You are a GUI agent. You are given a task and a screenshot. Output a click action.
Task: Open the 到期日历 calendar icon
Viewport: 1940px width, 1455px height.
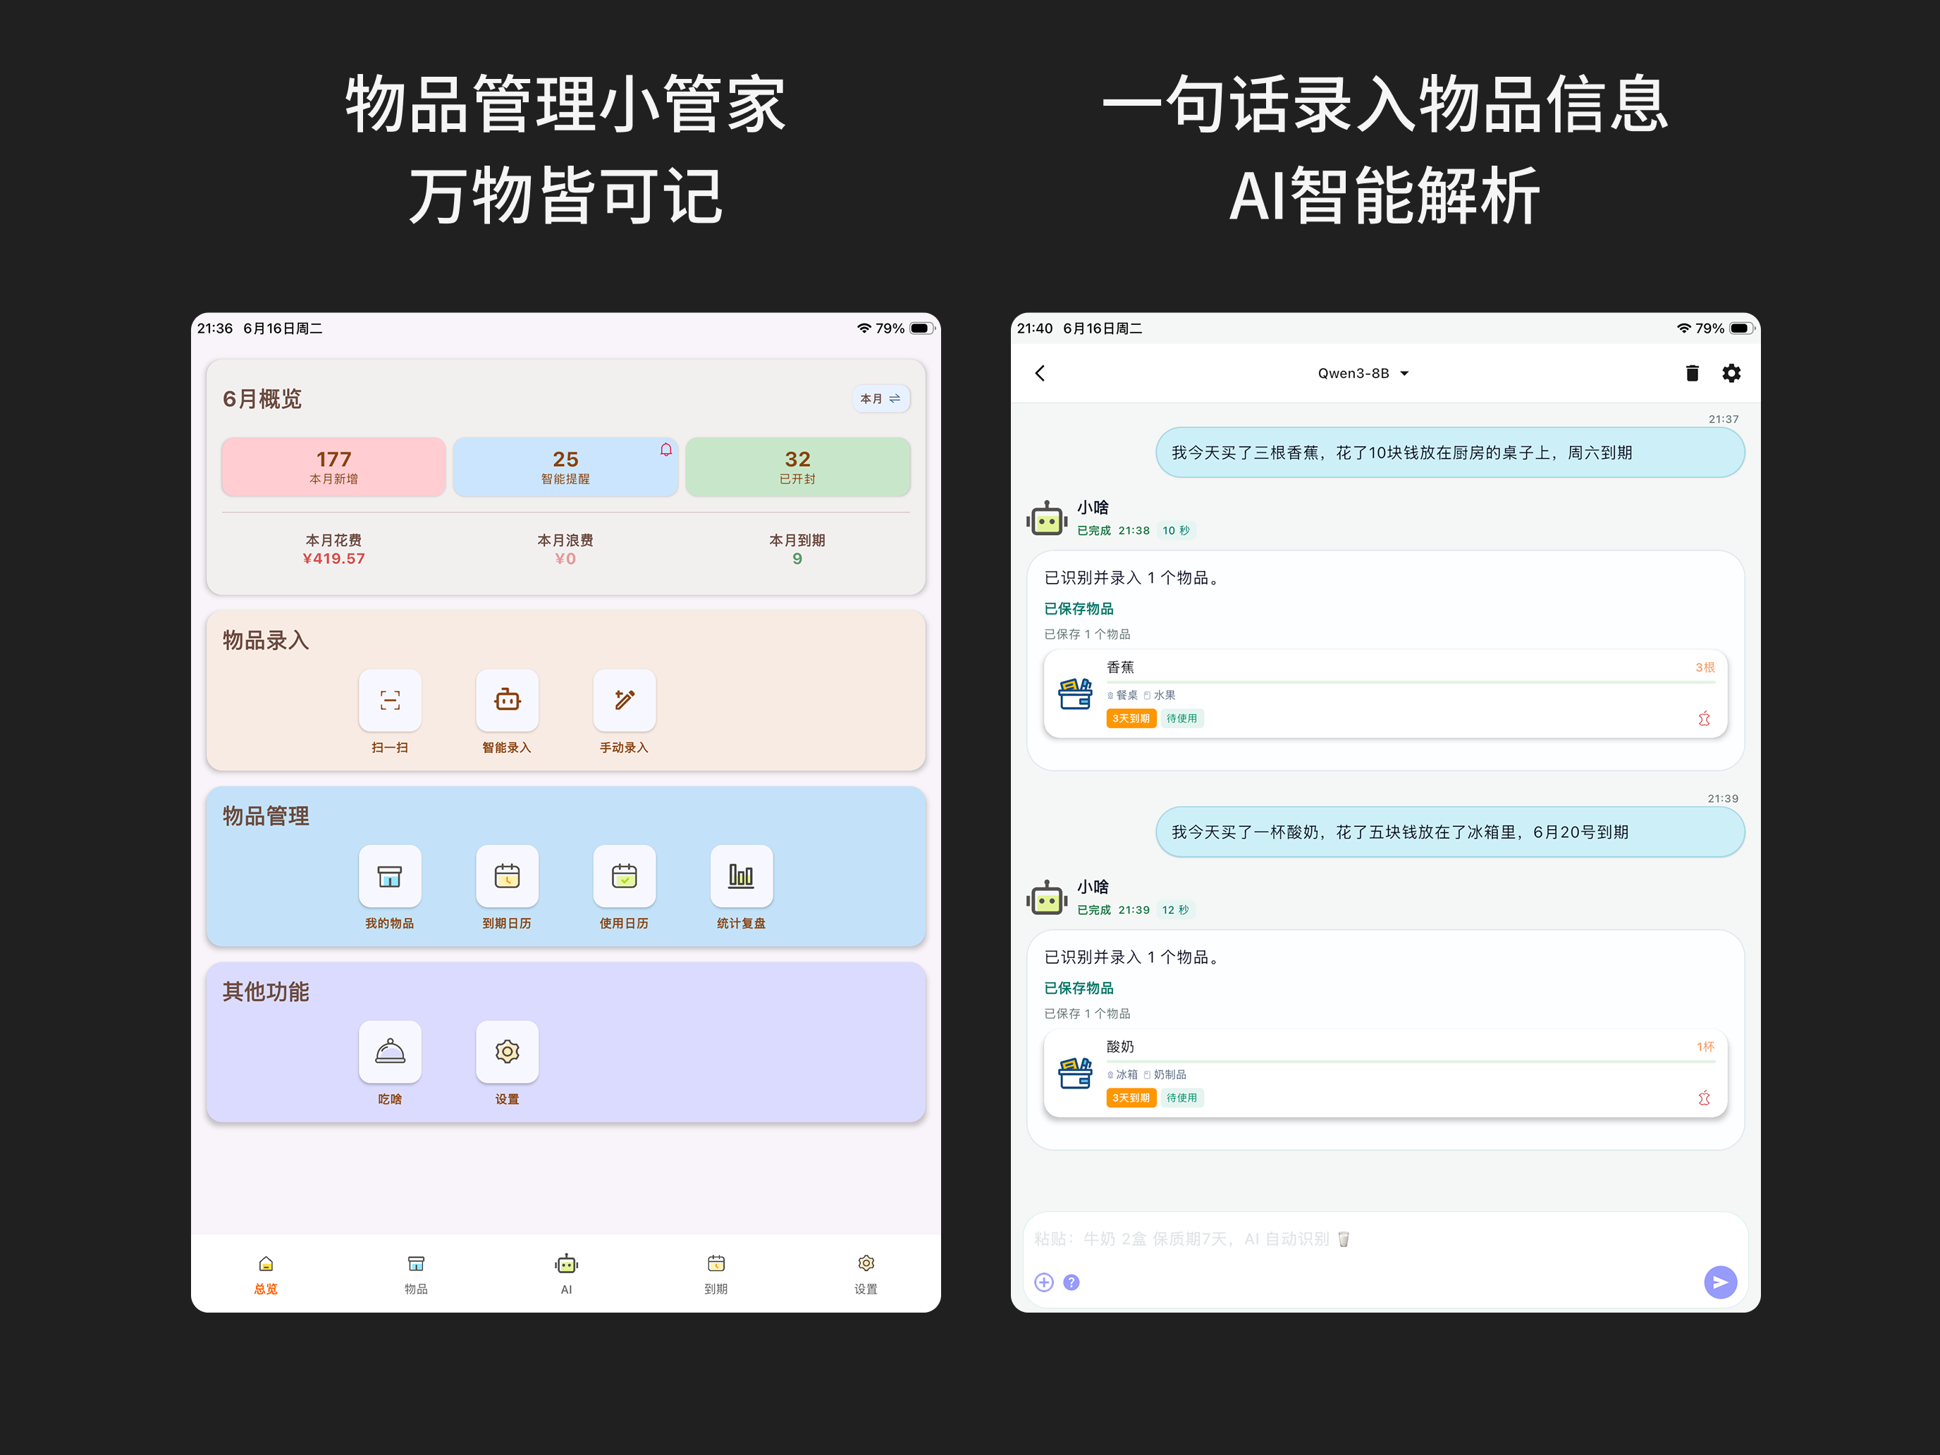pos(507,876)
